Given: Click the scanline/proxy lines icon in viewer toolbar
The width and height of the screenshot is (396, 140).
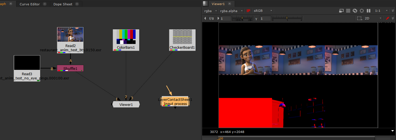Looking at the screenshot, I should pos(348,11).
